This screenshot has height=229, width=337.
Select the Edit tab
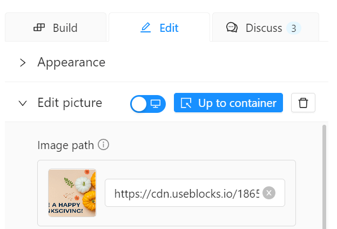[159, 27]
